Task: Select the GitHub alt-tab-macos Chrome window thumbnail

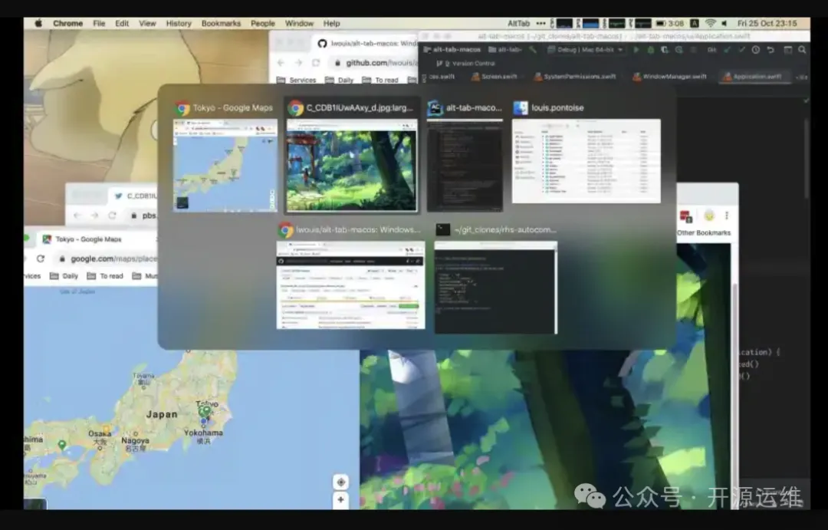Action: pyautogui.click(x=350, y=285)
